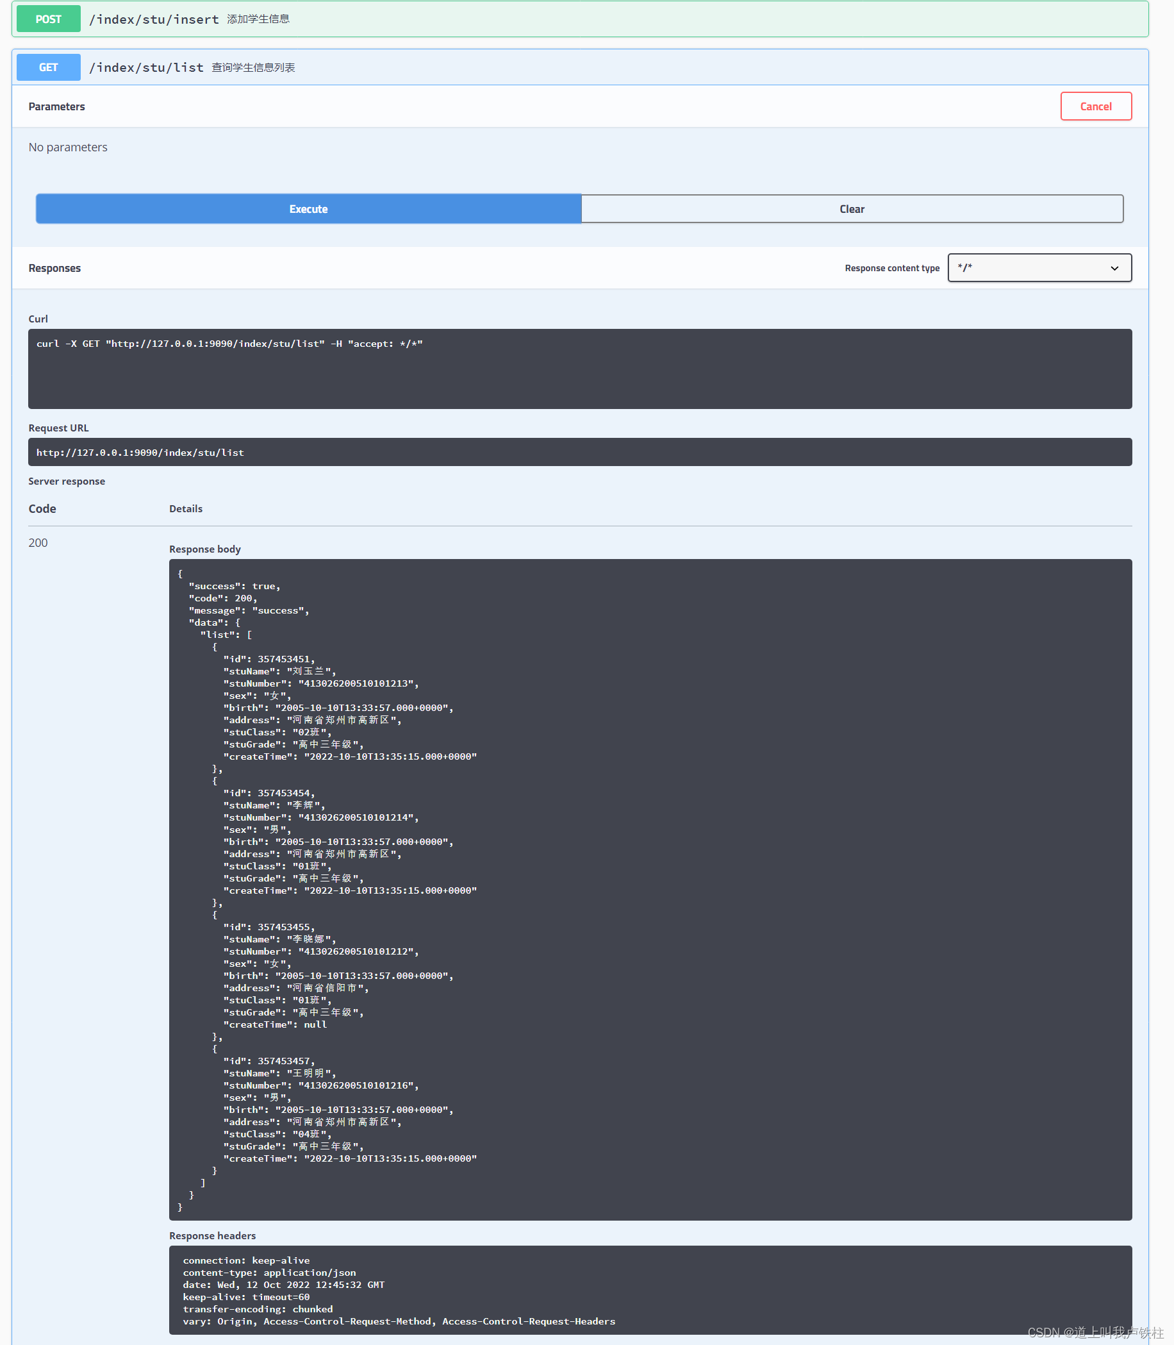
Task: Click the "createTime": null line
Action: coord(275,1024)
